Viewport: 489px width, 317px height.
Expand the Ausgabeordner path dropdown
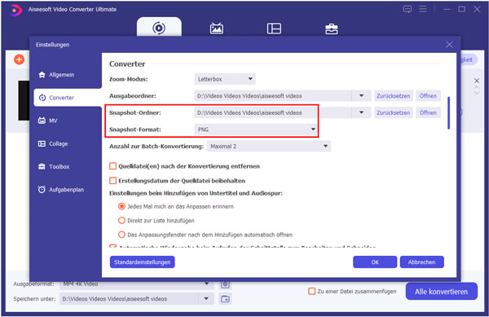point(361,95)
